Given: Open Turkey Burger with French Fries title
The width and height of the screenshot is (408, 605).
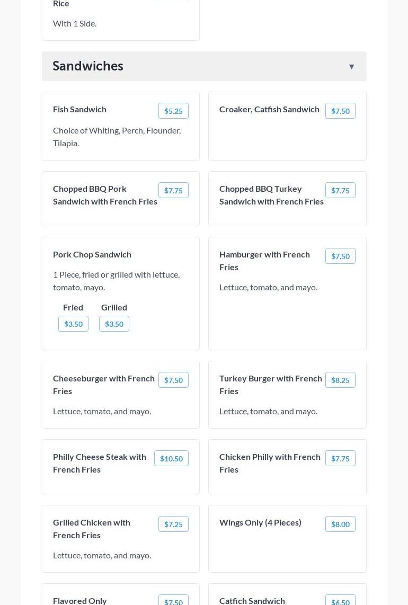Looking at the screenshot, I should click(271, 385).
